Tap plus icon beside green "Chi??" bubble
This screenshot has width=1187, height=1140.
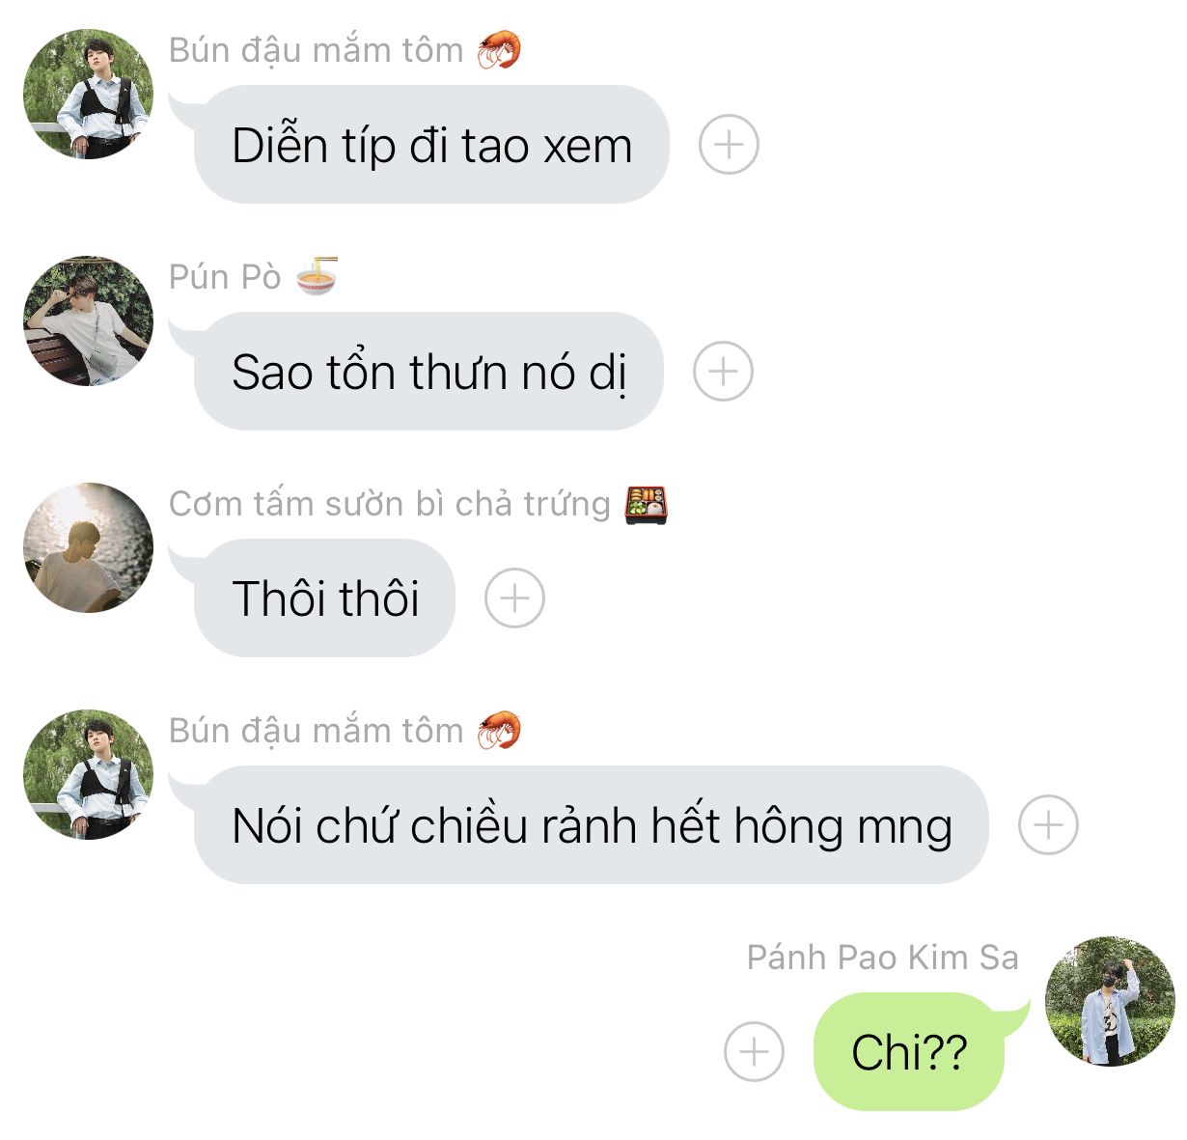754,1052
